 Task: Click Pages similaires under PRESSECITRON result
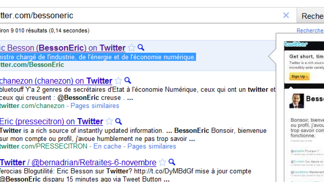[x=152, y=146]
